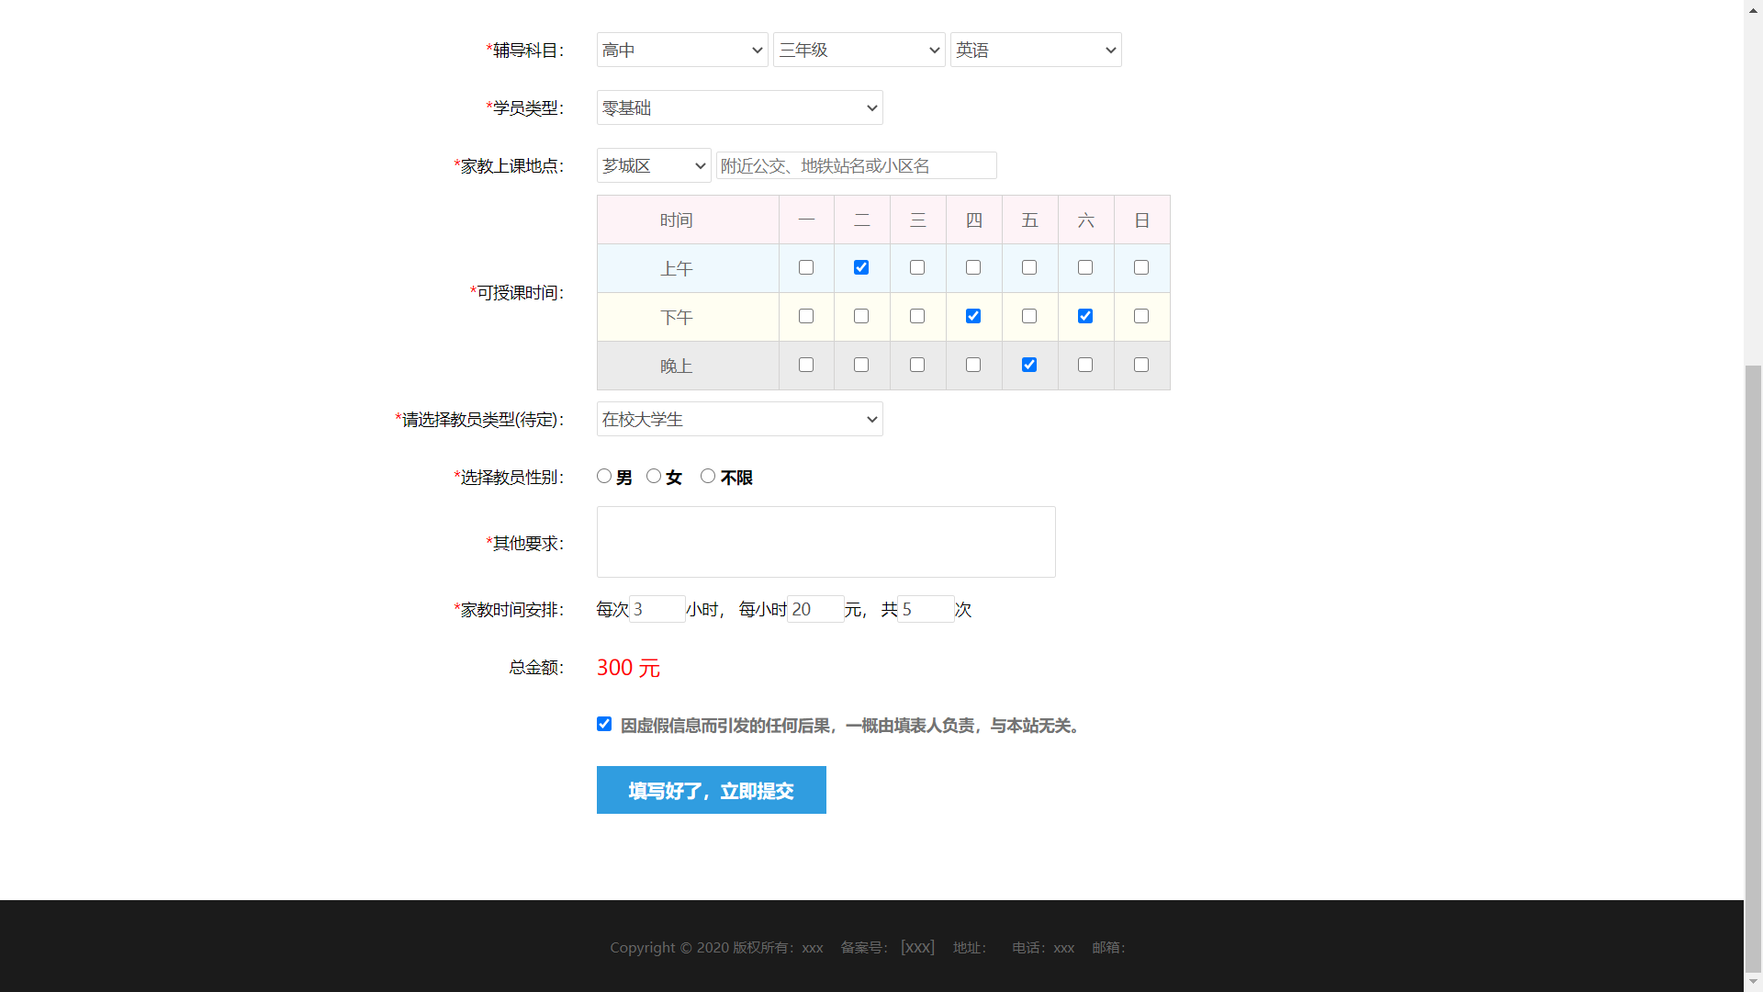The image size is (1763, 992).
Task: Open the 三年级 grade dropdown
Action: (x=859, y=50)
